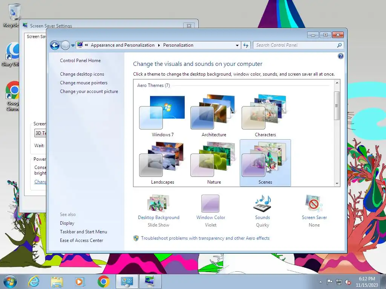Screen dimensions: 386x289
Task: Close the Screen Saver Settings window
Action: point(189,26)
